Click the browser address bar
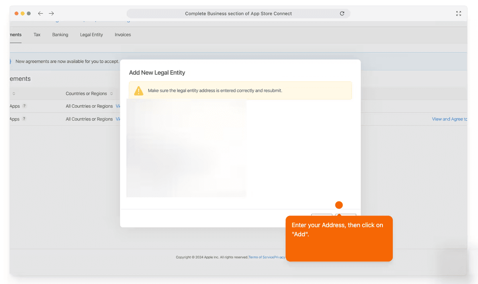 coord(238,13)
